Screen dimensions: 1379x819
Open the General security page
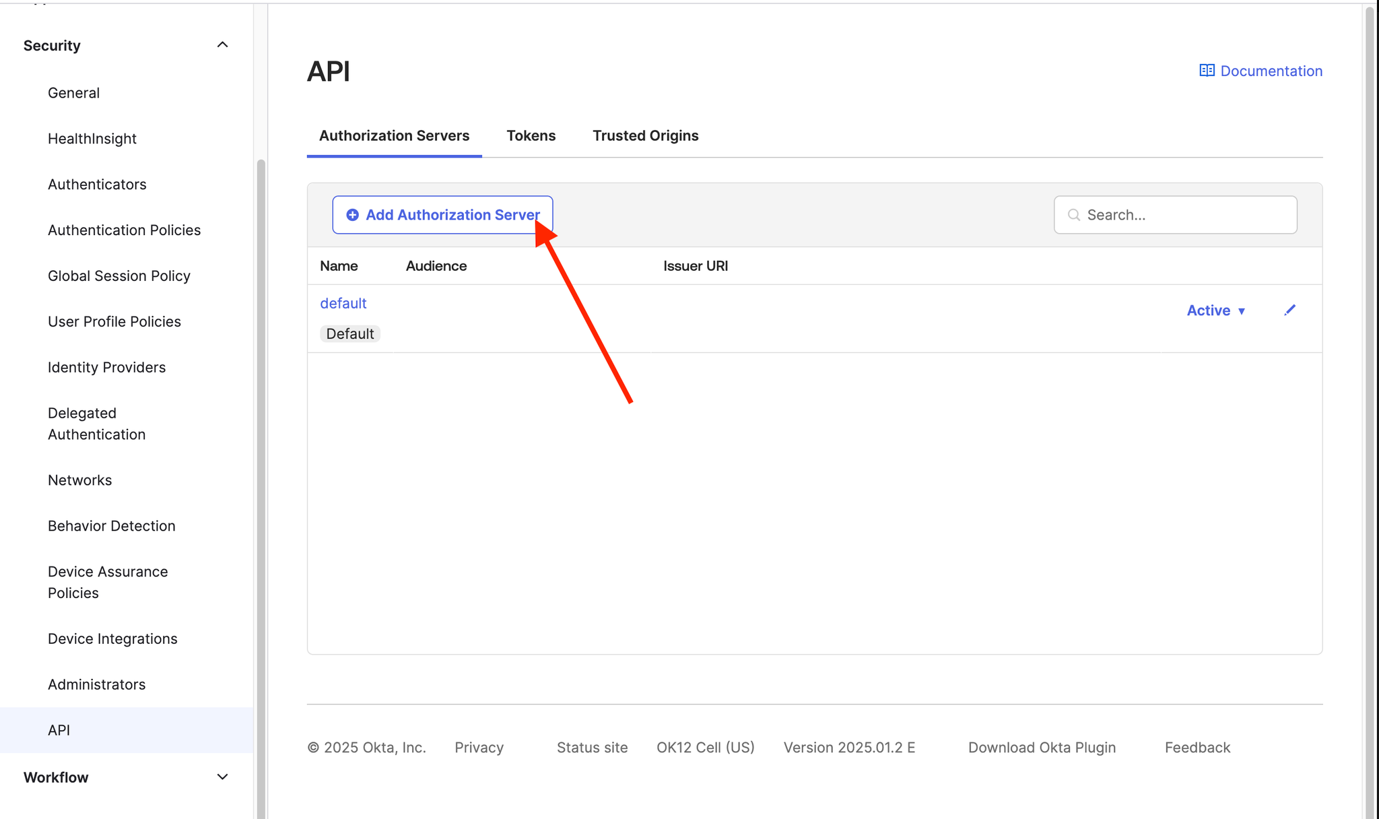coord(73,93)
